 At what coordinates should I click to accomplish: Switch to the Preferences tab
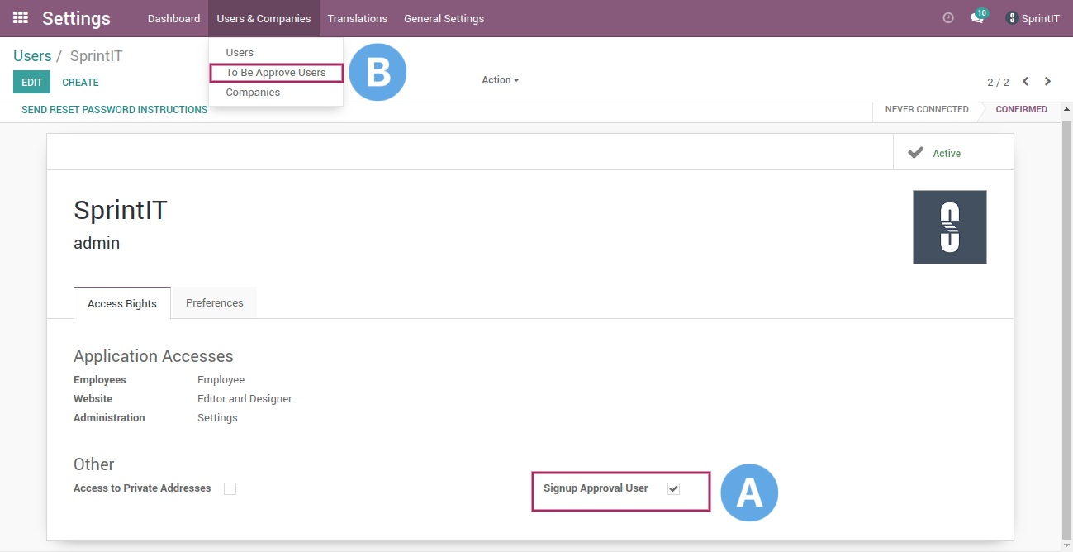coord(213,302)
